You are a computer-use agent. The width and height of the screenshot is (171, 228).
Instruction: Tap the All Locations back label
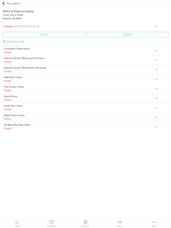point(13,4)
